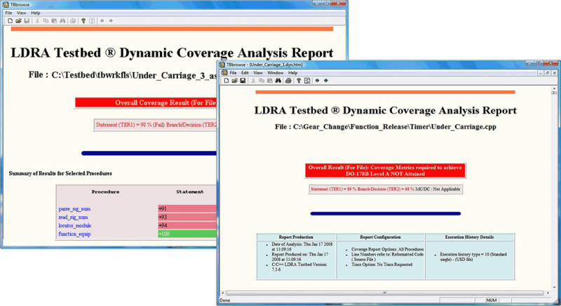The width and height of the screenshot is (561, 306).
Task: Click the Paste icon in front window toolbar
Action: [x=270, y=81]
